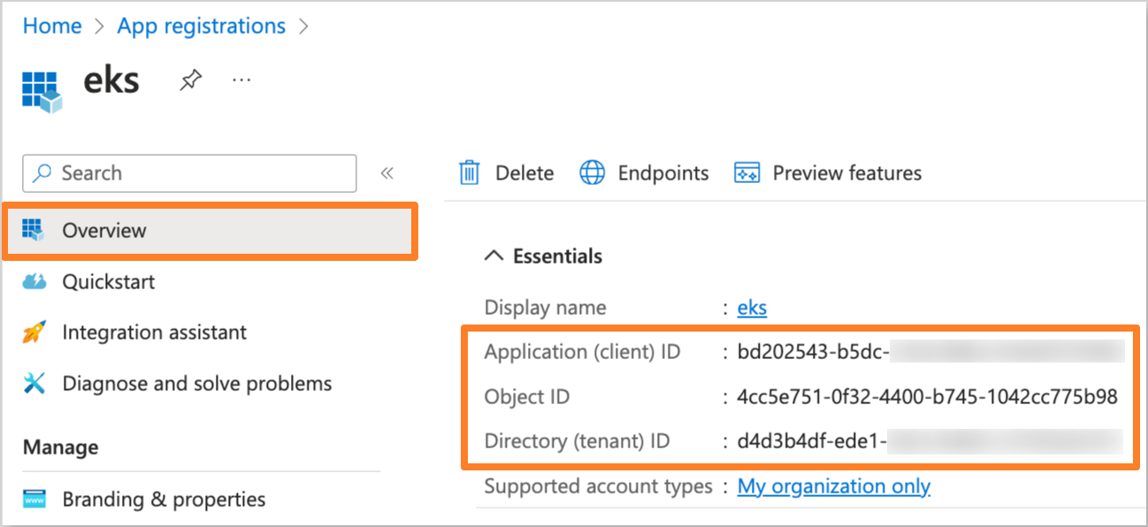Click the Preview features icon
Image resolution: width=1148 pixels, height=527 pixels.
pos(747,172)
